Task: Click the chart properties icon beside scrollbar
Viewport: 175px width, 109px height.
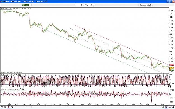Action: (12, 107)
